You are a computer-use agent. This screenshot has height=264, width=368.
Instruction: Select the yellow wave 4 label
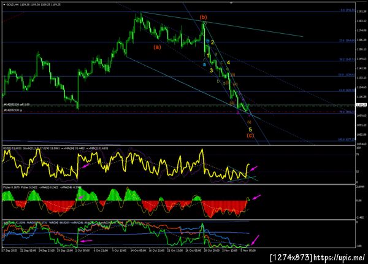tap(228, 63)
